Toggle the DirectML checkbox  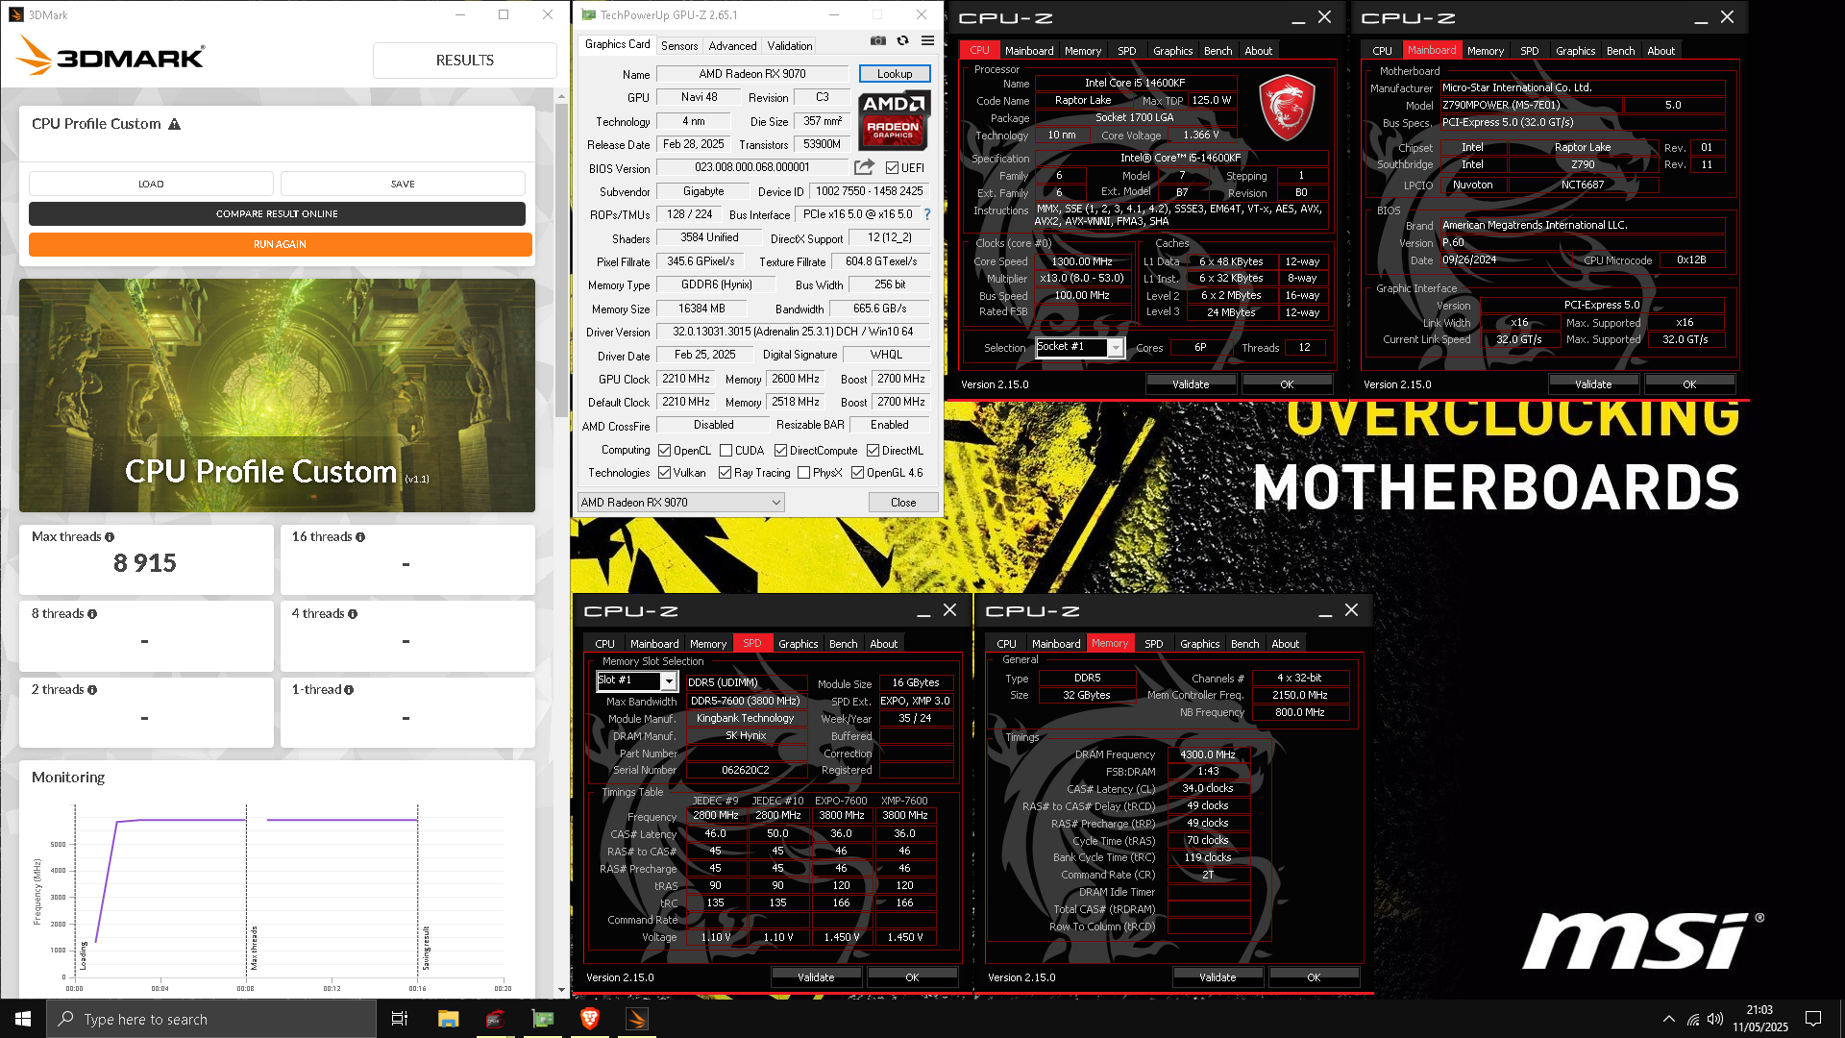pyautogui.click(x=873, y=451)
